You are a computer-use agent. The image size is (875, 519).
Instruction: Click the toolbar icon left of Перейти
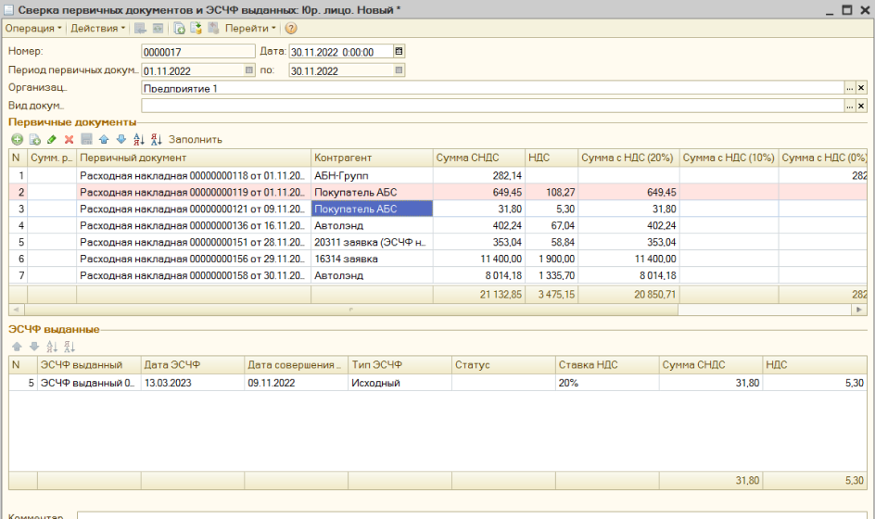(x=213, y=29)
